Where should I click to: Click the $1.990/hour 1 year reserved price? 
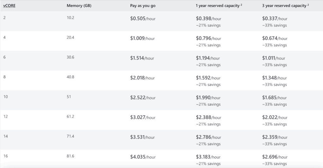pyautogui.click(x=208, y=98)
